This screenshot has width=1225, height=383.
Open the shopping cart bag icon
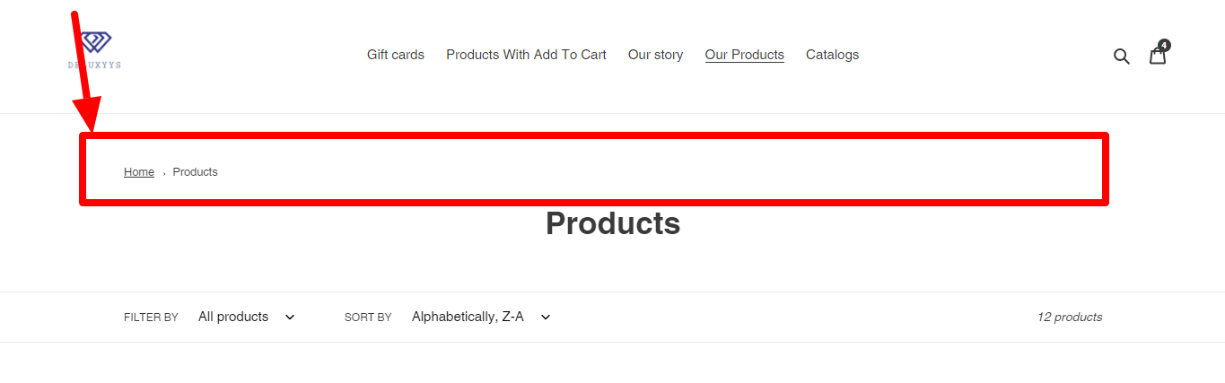coord(1158,56)
